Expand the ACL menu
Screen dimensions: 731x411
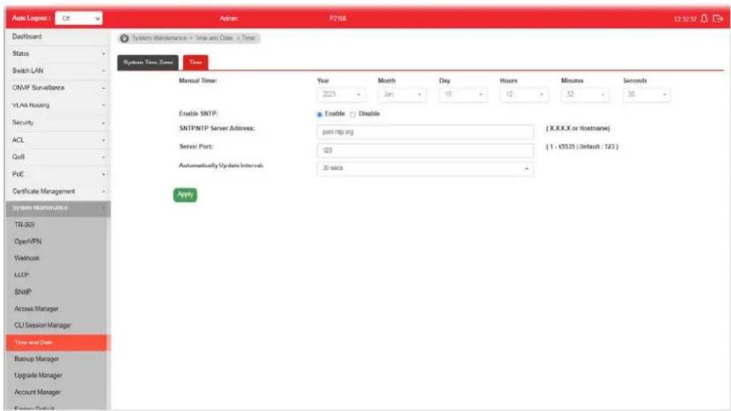point(58,140)
